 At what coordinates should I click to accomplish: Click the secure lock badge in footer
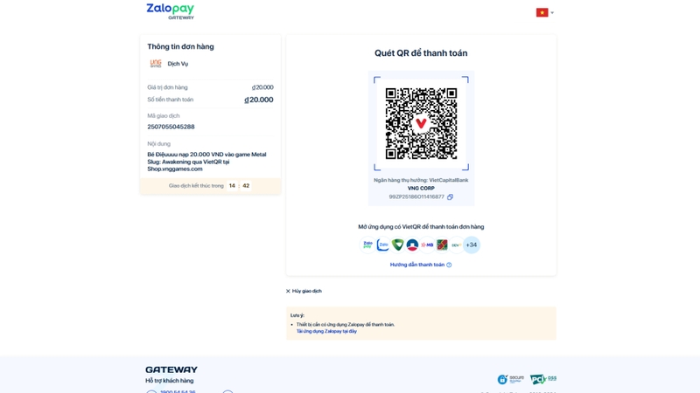[x=511, y=379]
